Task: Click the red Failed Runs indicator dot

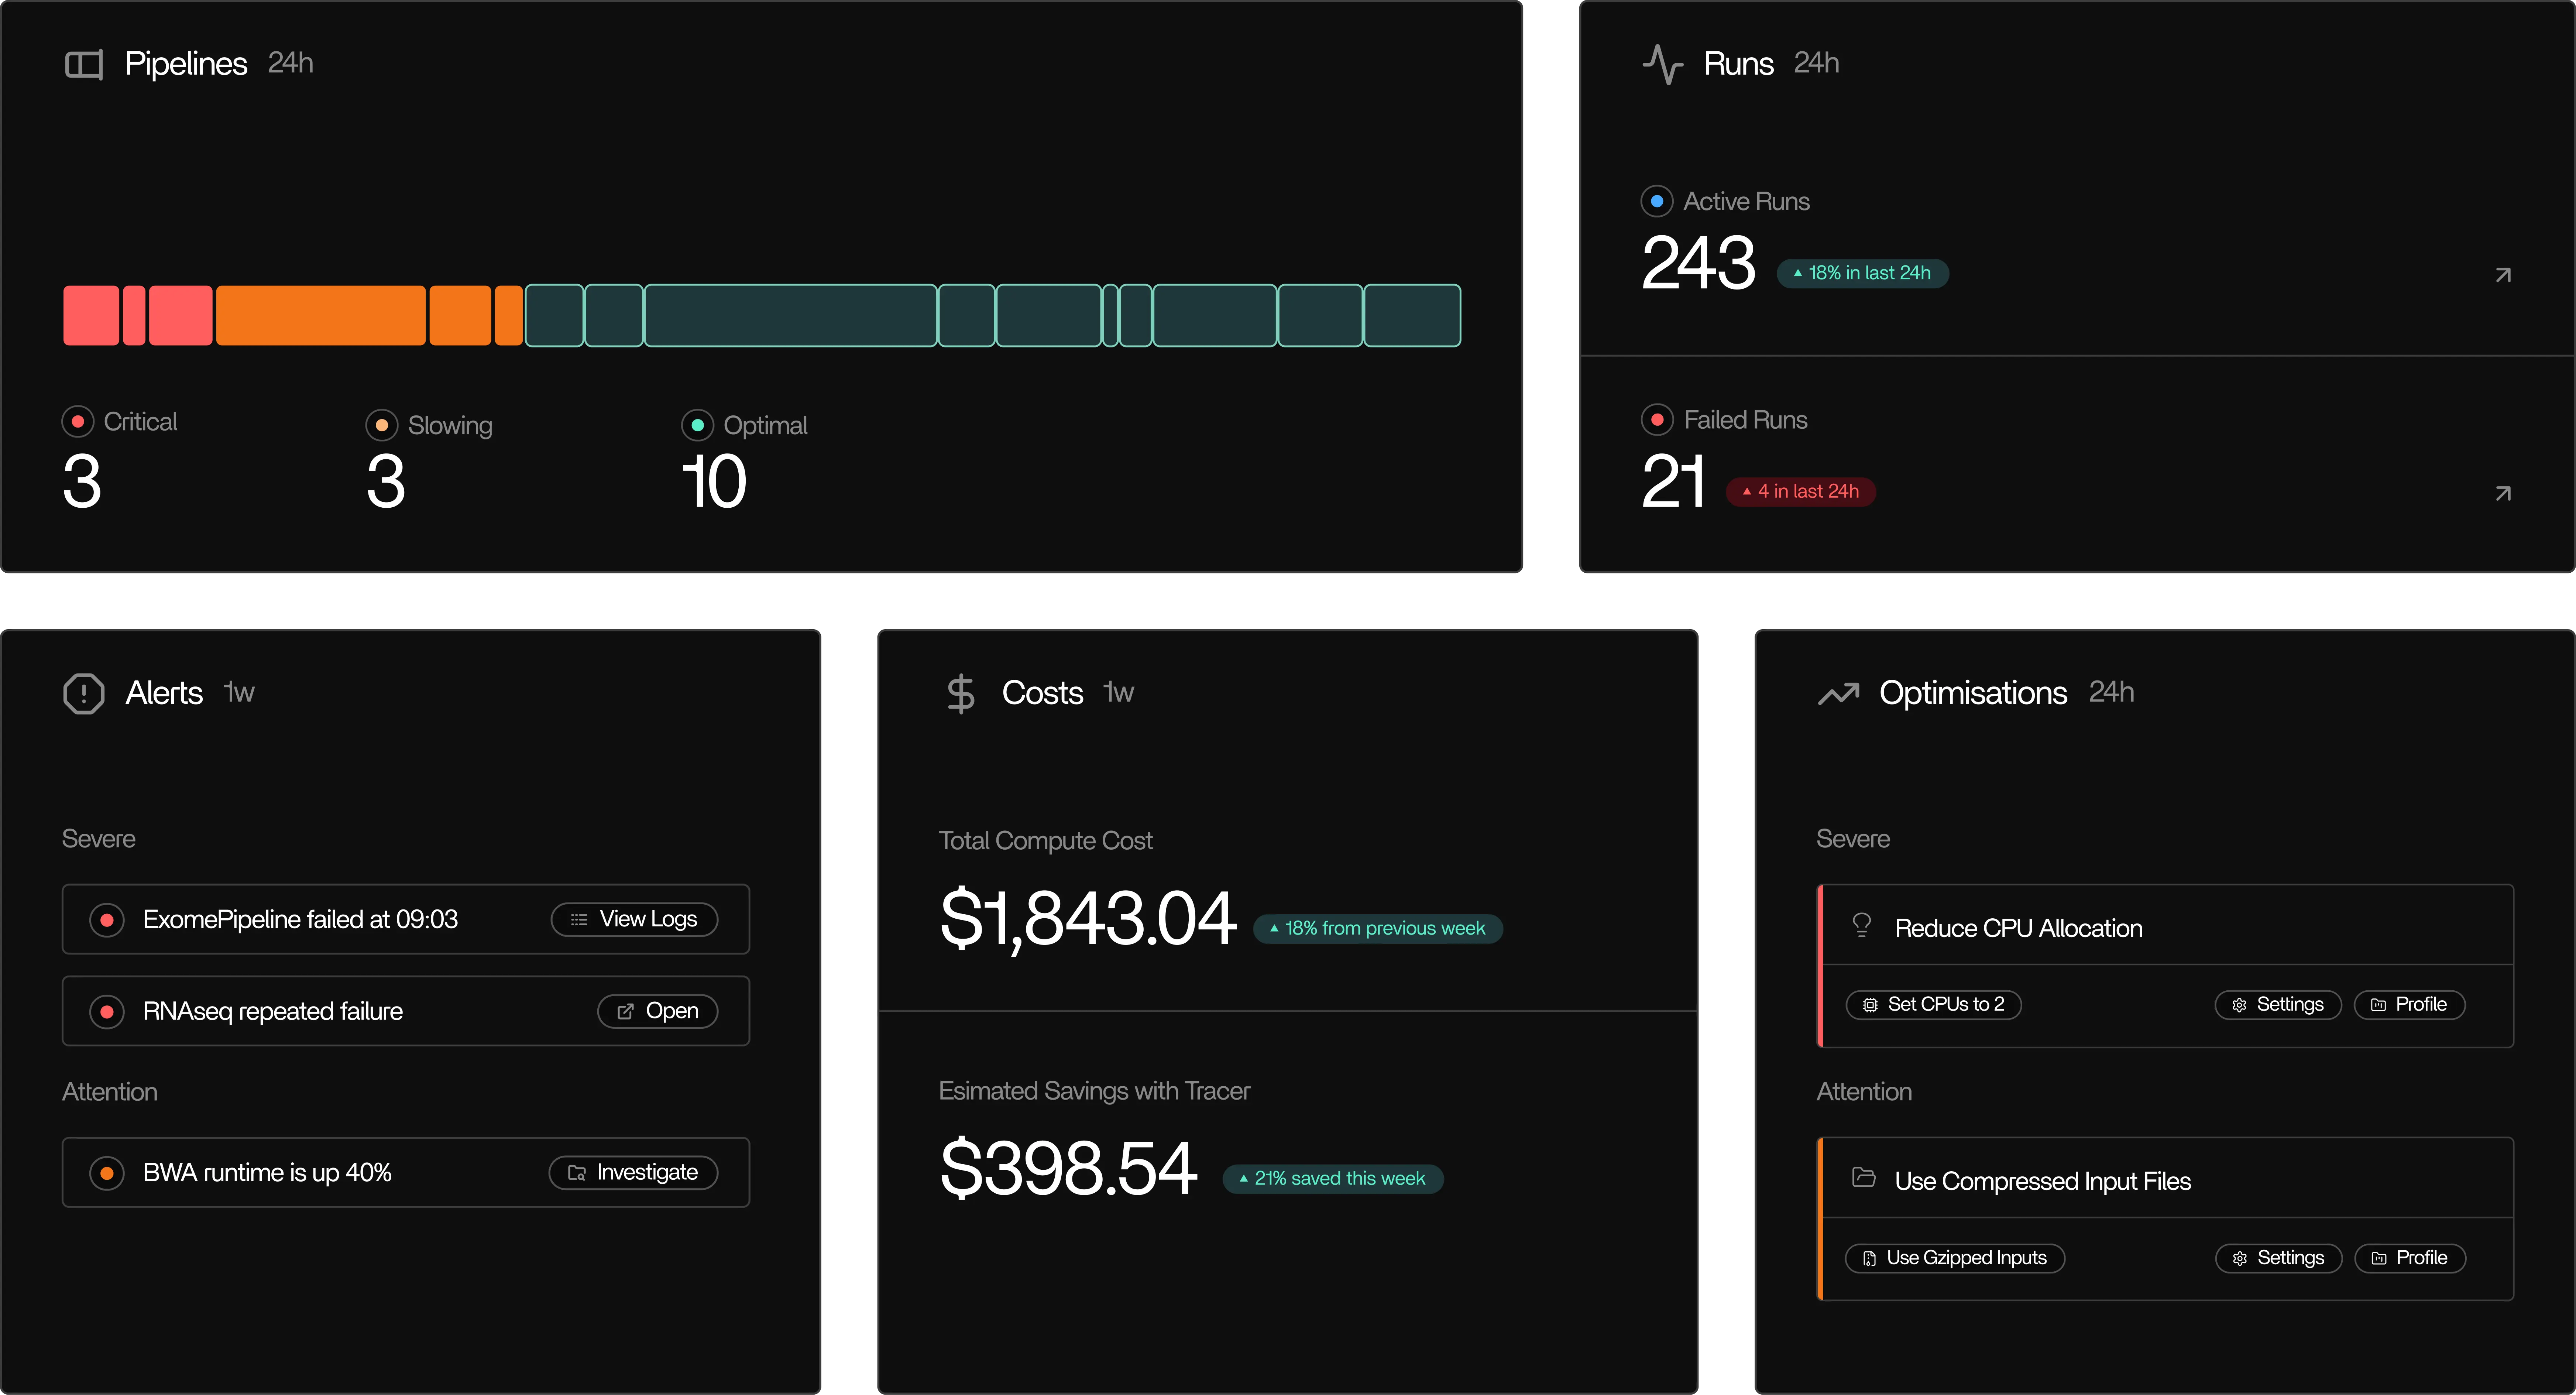Action: point(1657,419)
